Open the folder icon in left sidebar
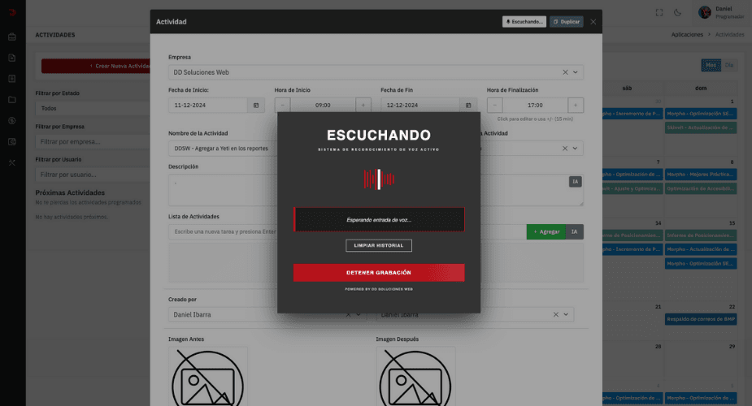 [12, 100]
